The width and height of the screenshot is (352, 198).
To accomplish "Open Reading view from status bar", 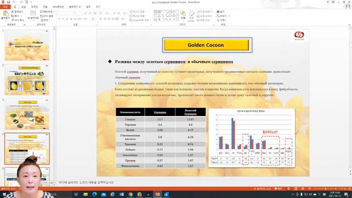I will pyautogui.click(x=302, y=189).
